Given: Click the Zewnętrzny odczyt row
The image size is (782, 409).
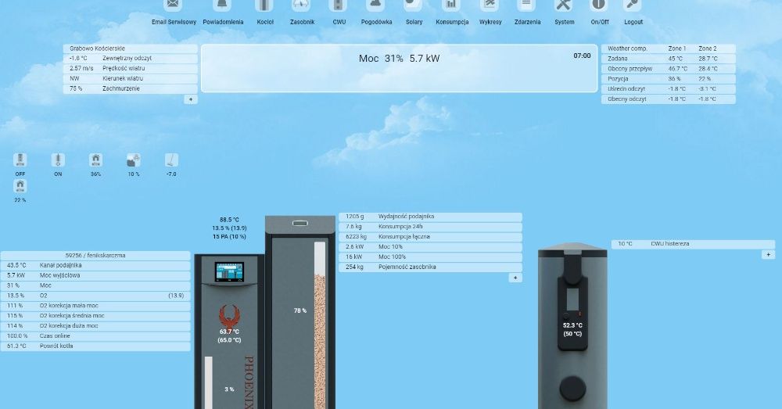Looking at the screenshot, I should coord(130,59).
